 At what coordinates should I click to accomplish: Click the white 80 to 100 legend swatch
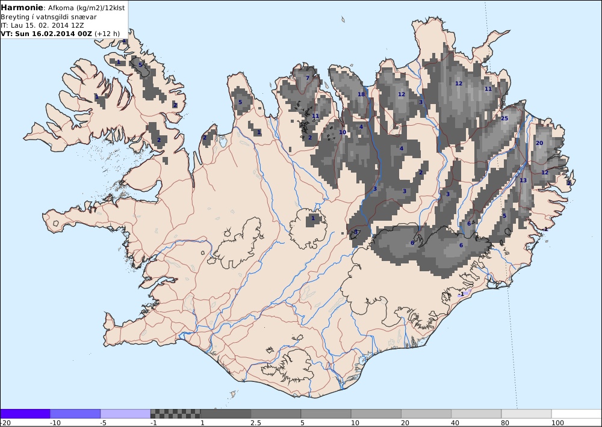coord(526,414)
